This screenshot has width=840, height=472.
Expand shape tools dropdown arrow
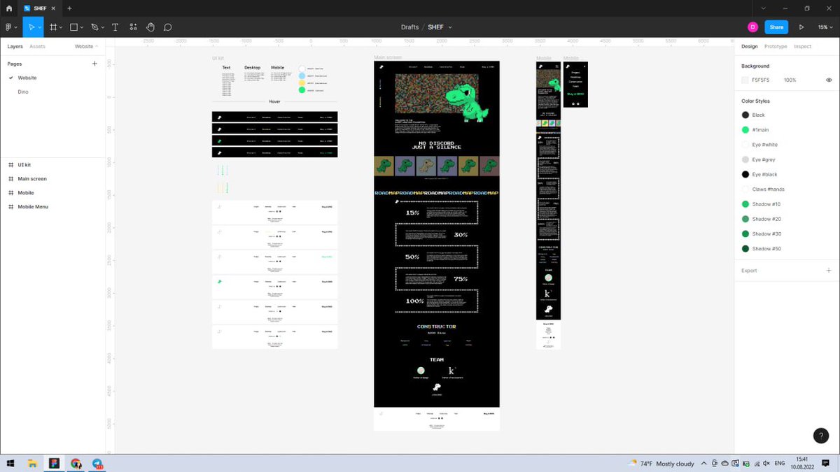(82, 27)
